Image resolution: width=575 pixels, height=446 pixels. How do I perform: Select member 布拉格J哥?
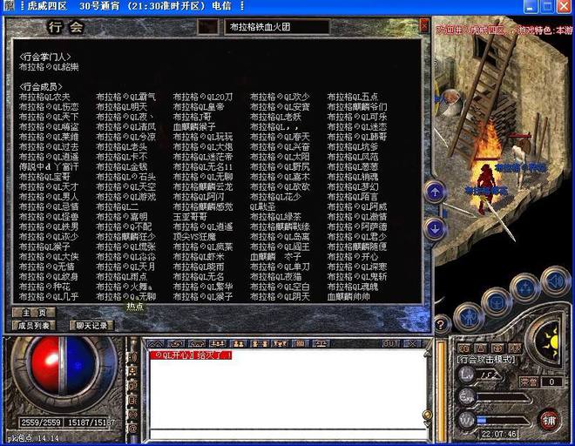[193, 117]
